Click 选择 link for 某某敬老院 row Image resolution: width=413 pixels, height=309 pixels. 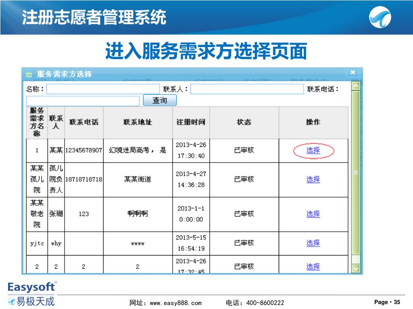(313, 214)
